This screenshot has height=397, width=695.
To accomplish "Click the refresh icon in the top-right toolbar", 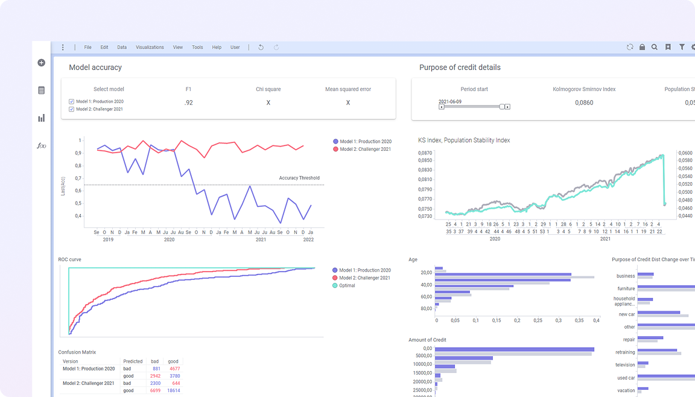I will click(630, 47).
